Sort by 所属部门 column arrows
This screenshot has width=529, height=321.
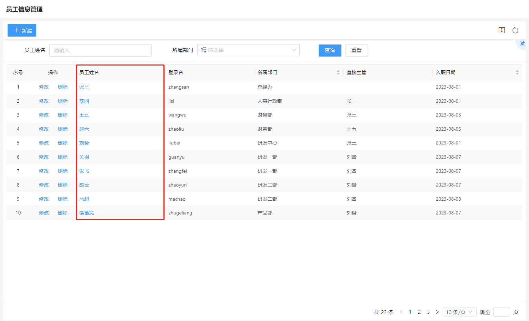pos(338,72)
